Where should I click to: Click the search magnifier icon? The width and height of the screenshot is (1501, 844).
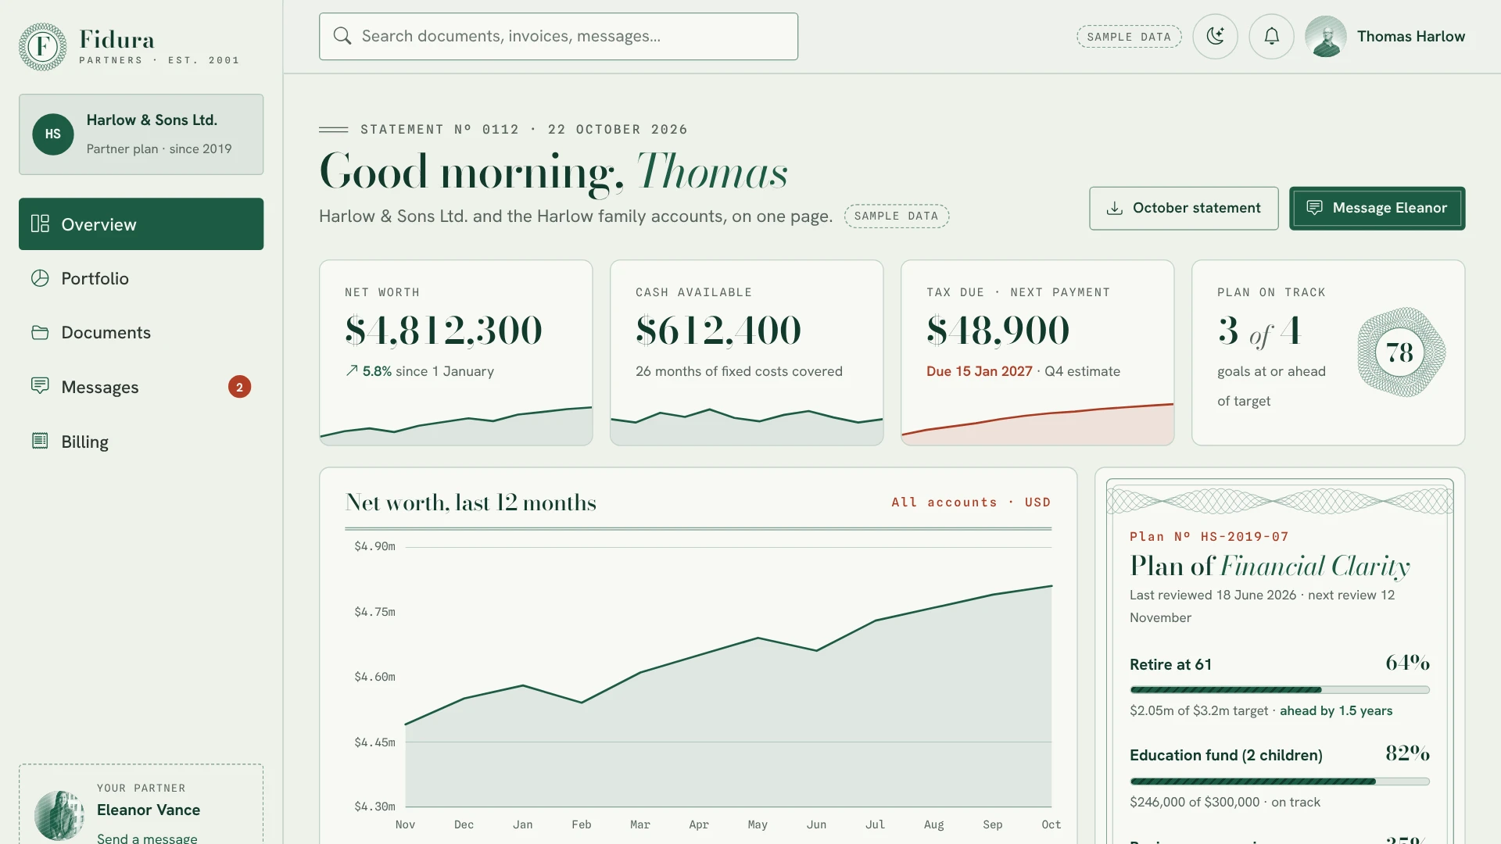(342, 36)
